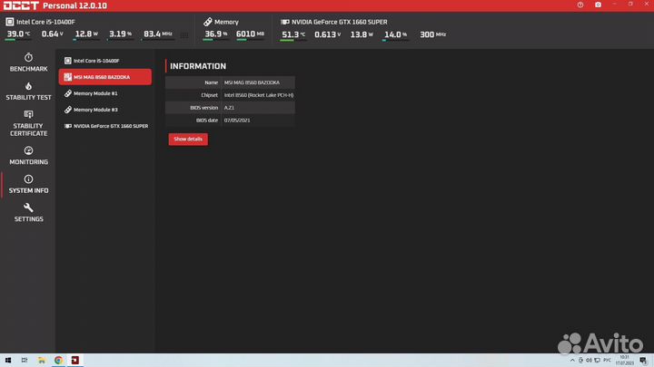The width and height of the screenshot is (654, 367).
Task: Click the GPU usage 14.0 % reading
Action: pos(395,34)
